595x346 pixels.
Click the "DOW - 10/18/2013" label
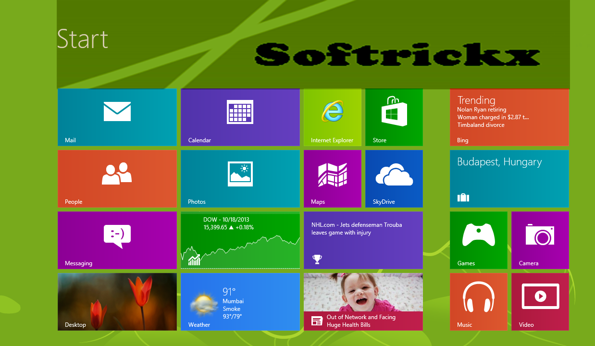click(x=226, y=220)
